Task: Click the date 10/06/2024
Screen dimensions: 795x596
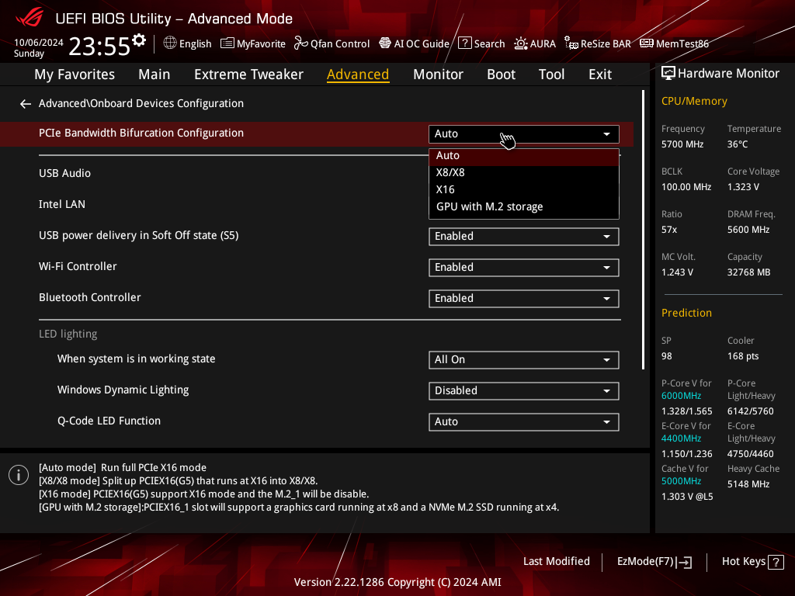Action: [x=39, y=43]
